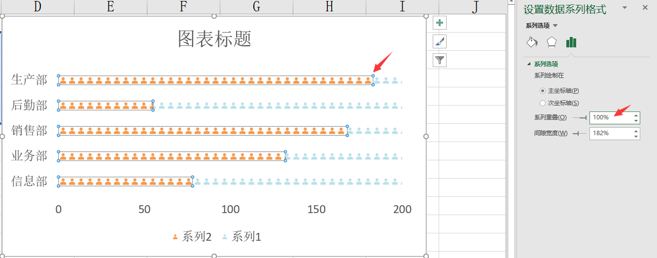Viewport: 657px width, 258px height.
Task: Click axis value 0
Action: pos(59,209)
